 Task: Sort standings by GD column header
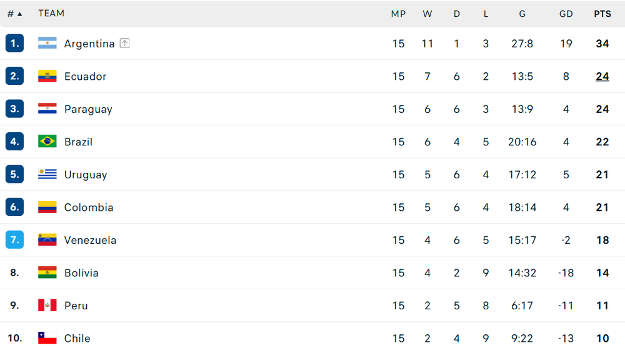coord(566,14)
